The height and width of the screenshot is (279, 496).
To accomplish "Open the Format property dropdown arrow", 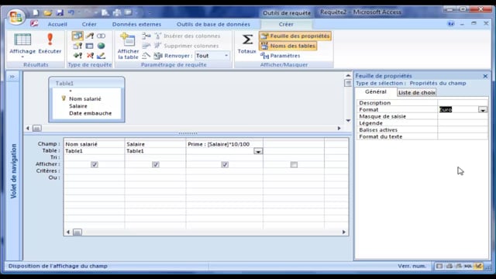I will click(482, 109).
